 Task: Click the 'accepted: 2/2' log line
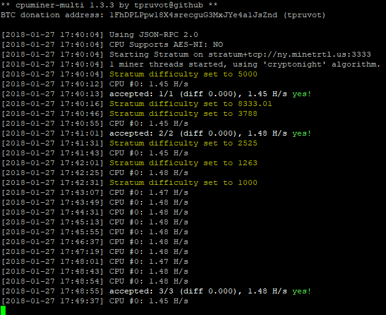pos(156,133)
